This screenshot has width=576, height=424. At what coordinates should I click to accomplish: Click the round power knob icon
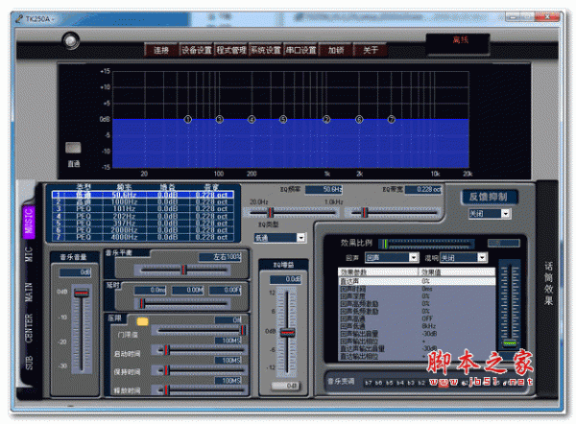click(x=70, y=39)
